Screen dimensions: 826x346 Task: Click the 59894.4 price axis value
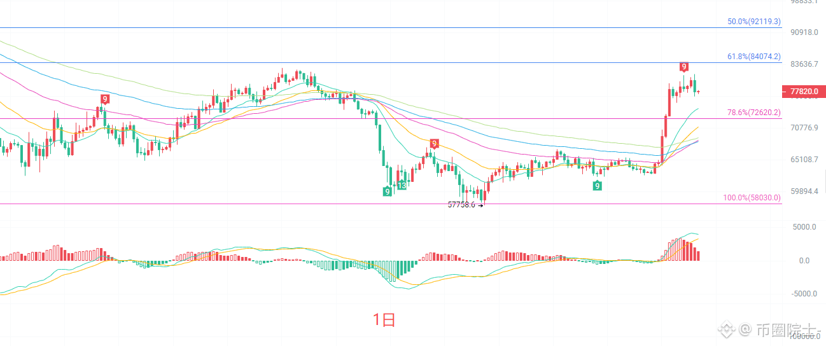804,191
